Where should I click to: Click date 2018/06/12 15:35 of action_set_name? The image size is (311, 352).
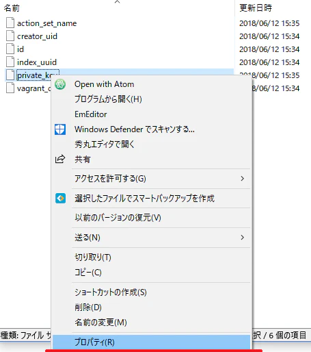click(x=269, y=23)
